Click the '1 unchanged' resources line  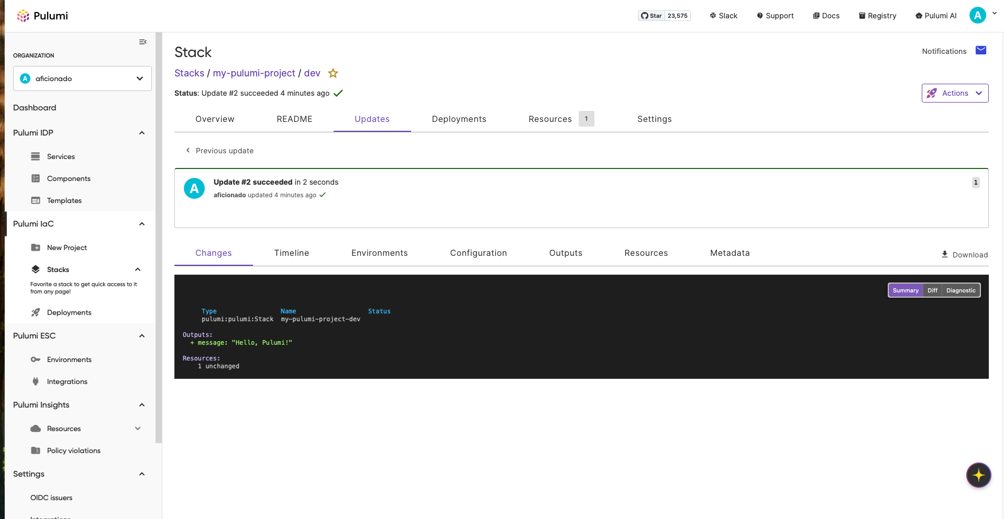pos(218,366)
